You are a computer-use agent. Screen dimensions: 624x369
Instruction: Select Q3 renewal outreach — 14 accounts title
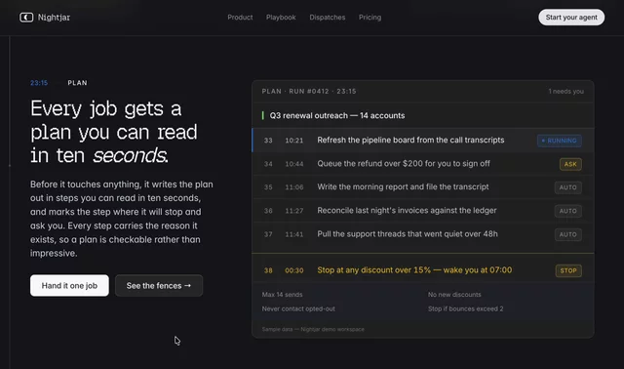(x=337, y=115)
